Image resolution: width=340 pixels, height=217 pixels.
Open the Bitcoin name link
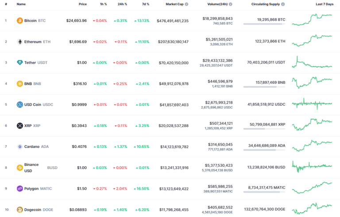pyautogui.click(x=31, y=21)
